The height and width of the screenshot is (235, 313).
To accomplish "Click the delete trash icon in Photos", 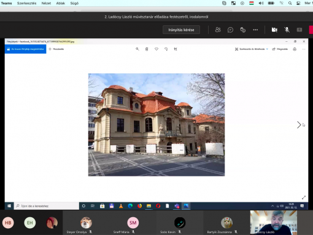I will click(147, 49).
